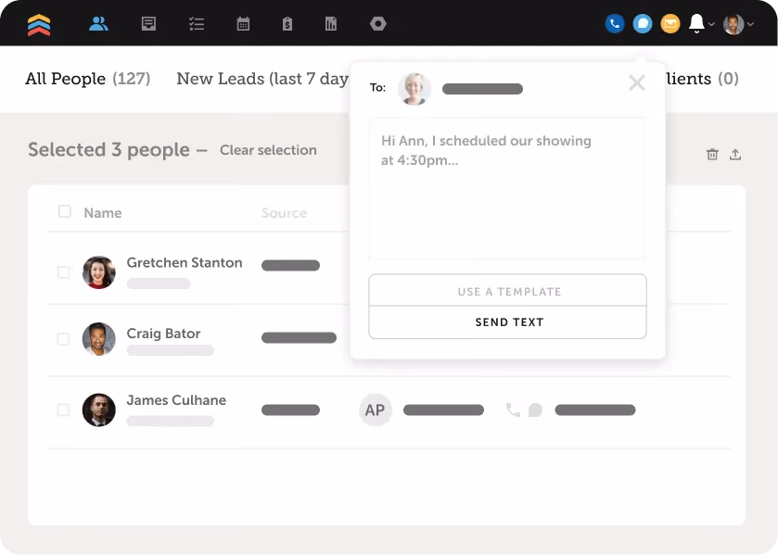778x555 pixels.
Task: Click the recipient avatar in To field
Action: pyautogui.click(x=415, y=89)
